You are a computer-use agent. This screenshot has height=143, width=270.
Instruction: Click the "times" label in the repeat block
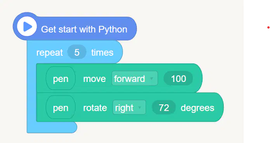pyautogui.click(x=102, y=52)
